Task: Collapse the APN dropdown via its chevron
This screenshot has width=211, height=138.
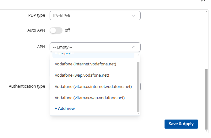Action: (134, 47)
